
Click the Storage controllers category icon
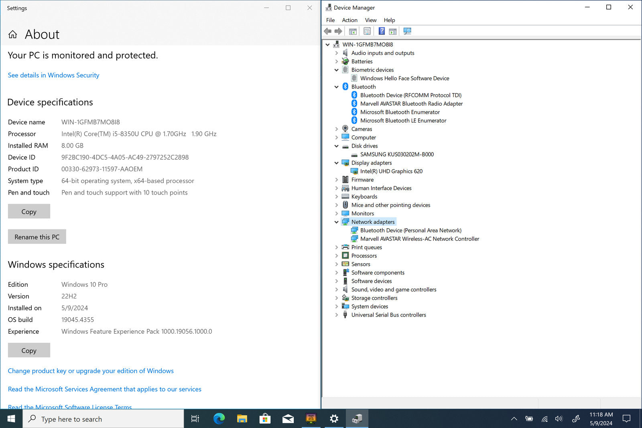coord(345,298)
